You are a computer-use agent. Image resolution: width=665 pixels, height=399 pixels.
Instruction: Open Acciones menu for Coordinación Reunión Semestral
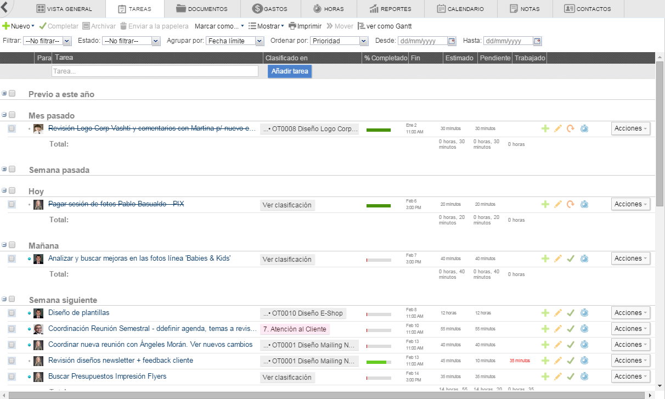tap(630, 329)
